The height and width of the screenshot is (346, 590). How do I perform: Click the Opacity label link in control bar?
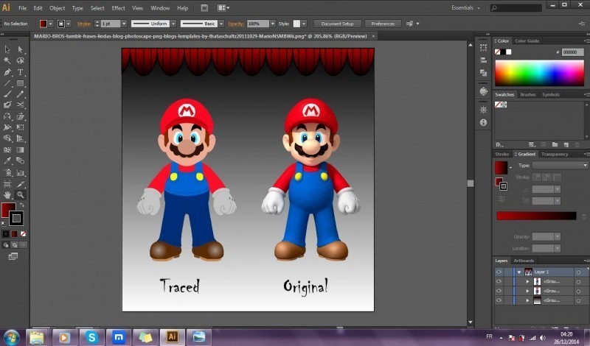[x=236, y=24]
